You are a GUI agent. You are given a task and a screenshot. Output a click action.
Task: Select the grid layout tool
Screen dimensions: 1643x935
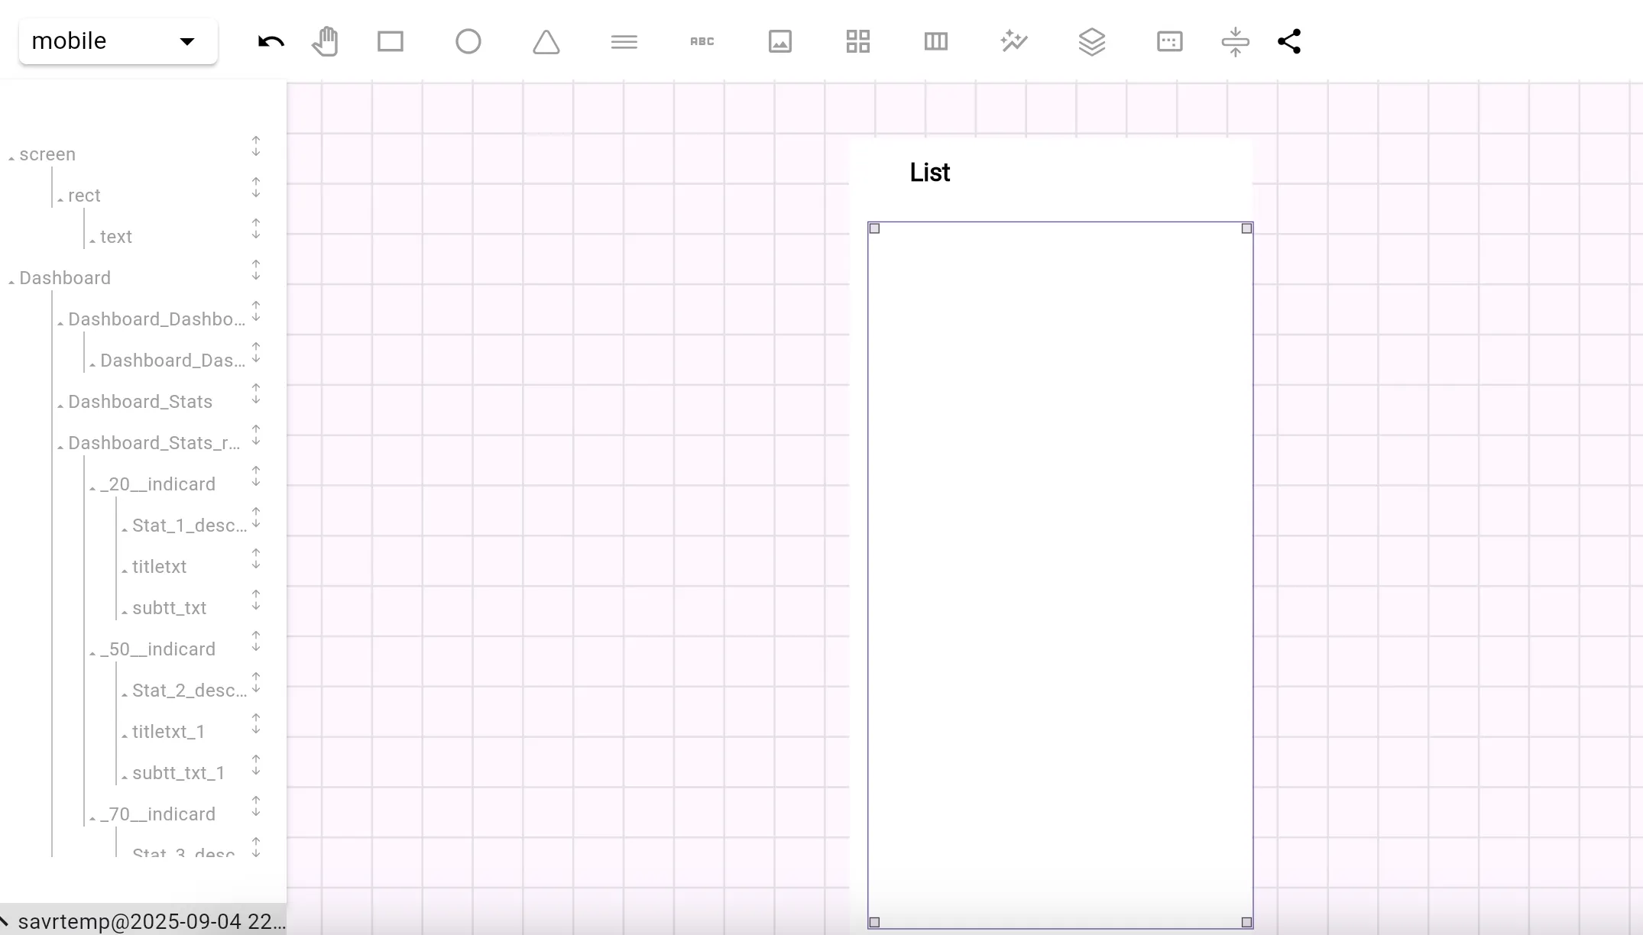(858, 41)
